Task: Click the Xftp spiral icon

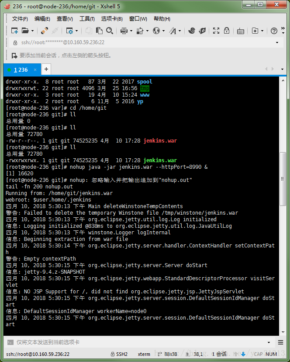Action: tap(191, 31)
